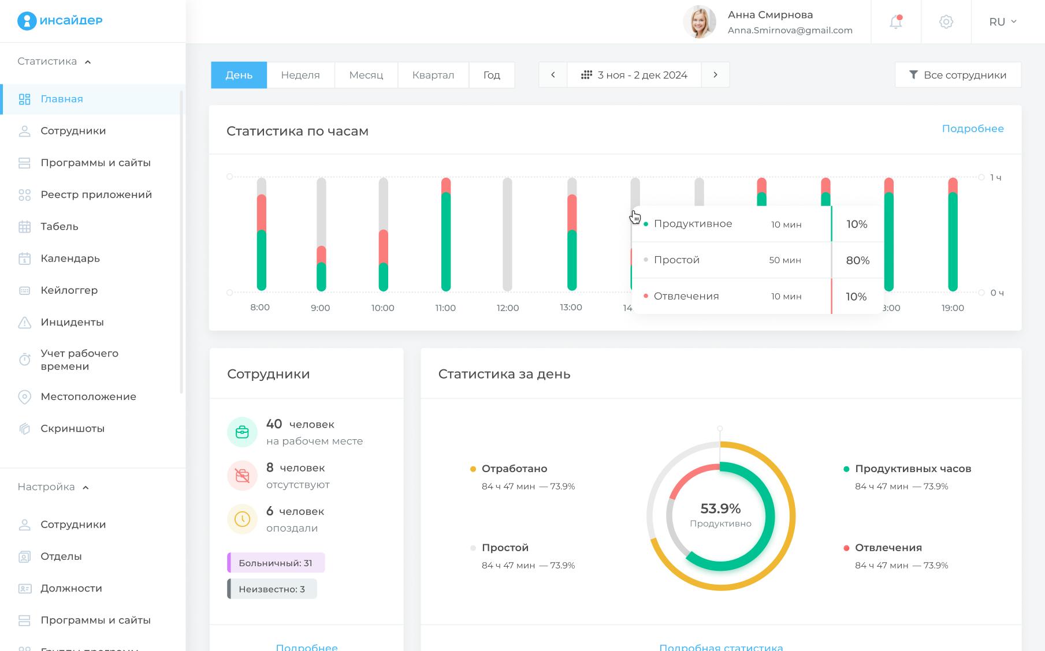Click the Инсайдер logo icon

click(27, 21)
